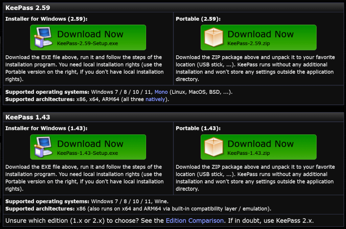Image resolution: width=346 pixels, height=229 pixels.
Task: Download Now text for KeePass-2.59-Setup.exe
Action: (90, 34)
